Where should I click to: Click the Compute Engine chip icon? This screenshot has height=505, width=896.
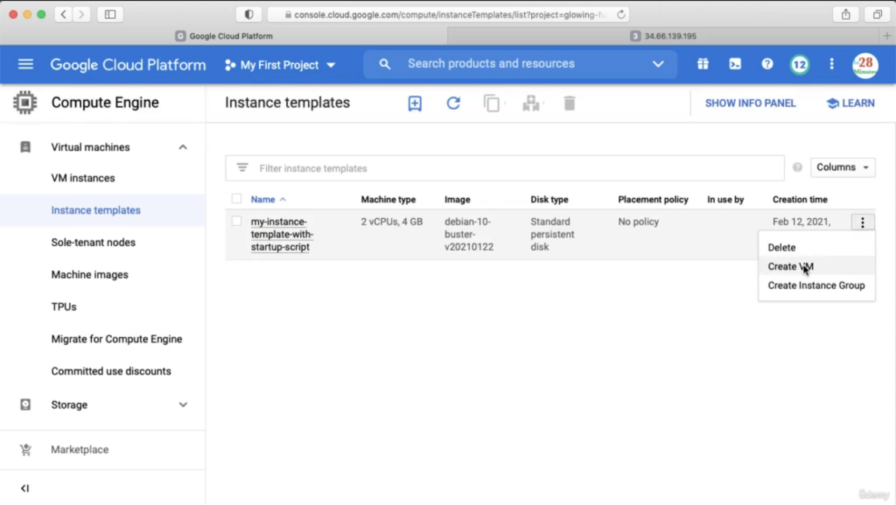tap(25, 102)
